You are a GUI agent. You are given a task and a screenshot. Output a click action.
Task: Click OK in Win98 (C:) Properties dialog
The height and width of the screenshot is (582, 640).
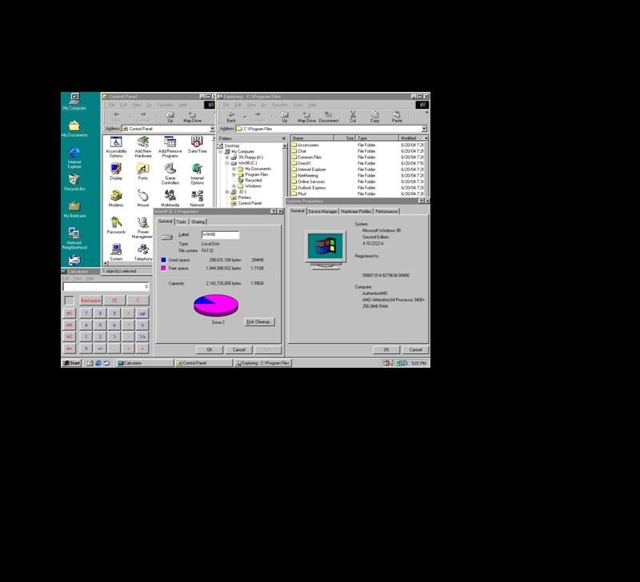point(210,349)
